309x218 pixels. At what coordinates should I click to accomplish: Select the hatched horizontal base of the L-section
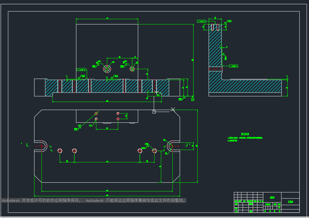245,86
